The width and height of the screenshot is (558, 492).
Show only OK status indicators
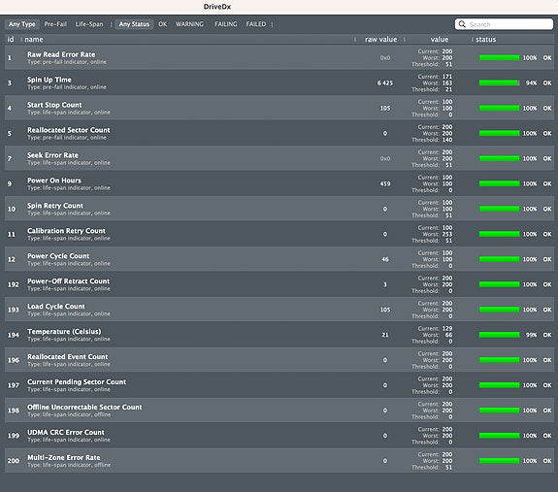point(163,24)
